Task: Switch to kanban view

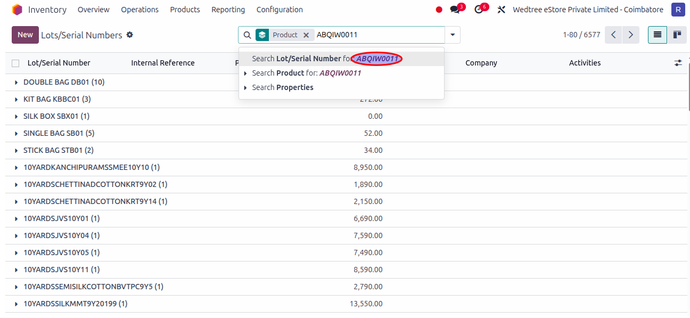Action: 677,35
